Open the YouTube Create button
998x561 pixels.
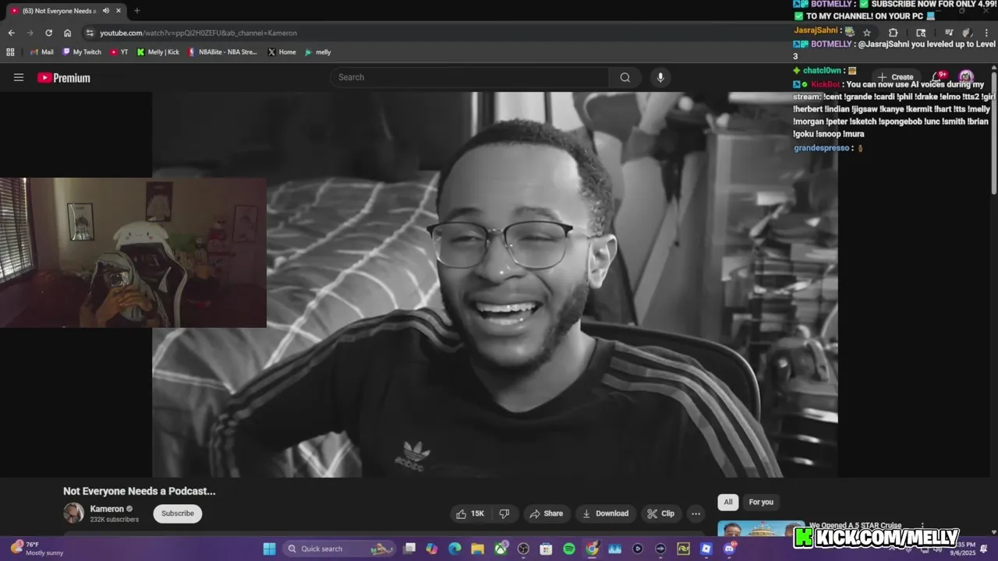point(896,77)
